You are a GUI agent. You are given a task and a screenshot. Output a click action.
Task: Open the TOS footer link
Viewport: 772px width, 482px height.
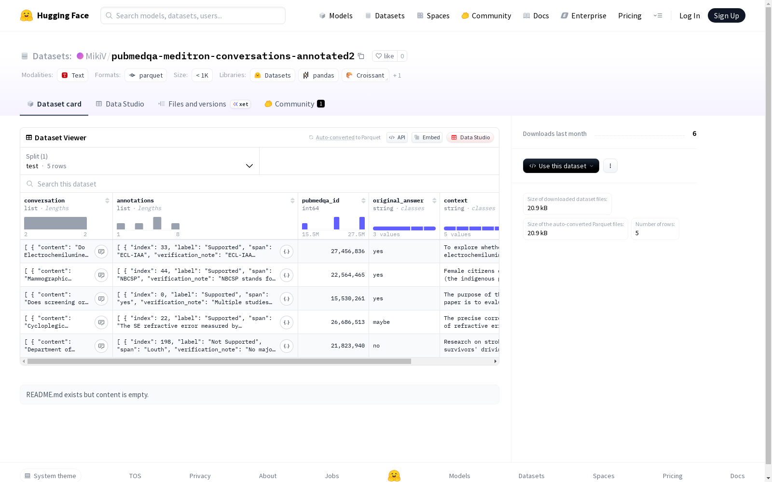(x=135, y=476)
